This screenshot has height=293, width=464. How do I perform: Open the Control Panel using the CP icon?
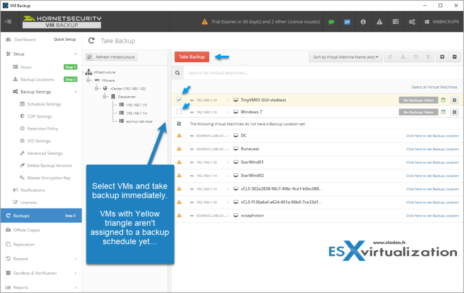click(347, 21)
